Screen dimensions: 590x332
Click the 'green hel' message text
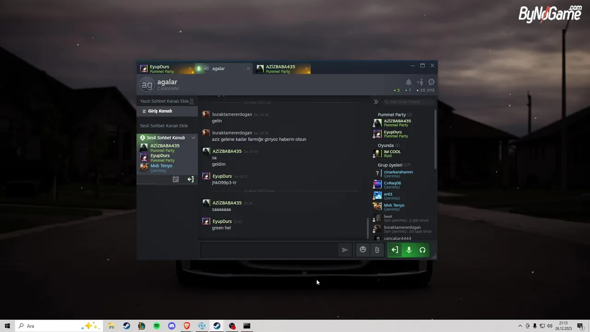(x=221, y=228)
